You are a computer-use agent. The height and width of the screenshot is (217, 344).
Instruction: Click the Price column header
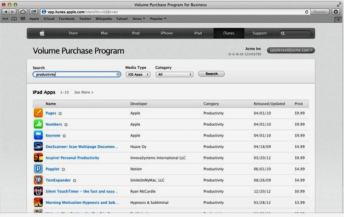[x=298, y=104]
